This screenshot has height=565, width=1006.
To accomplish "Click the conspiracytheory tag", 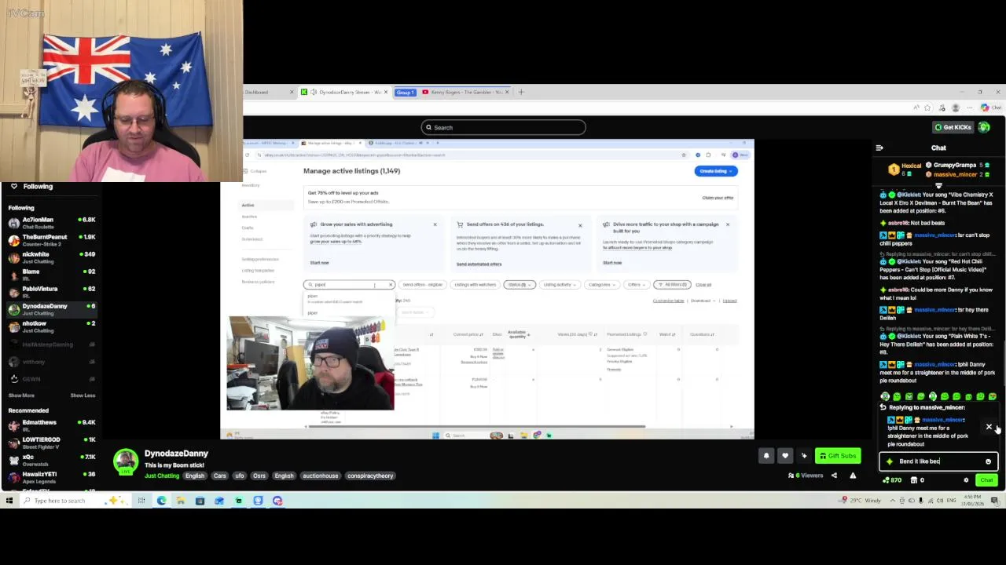I will pyautogui.click(x=370, y=476).
